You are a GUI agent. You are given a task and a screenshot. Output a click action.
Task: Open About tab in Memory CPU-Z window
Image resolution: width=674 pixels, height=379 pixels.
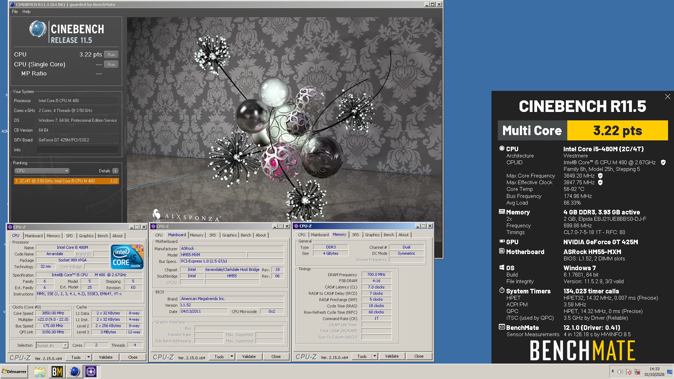(403, 235)
